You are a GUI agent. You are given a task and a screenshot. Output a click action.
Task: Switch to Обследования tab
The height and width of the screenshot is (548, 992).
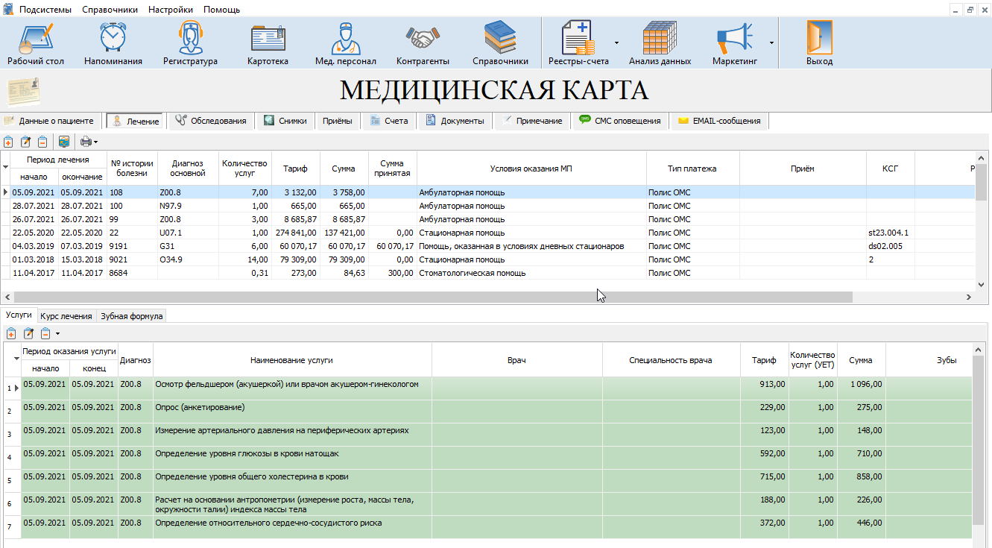click(211, 121)
